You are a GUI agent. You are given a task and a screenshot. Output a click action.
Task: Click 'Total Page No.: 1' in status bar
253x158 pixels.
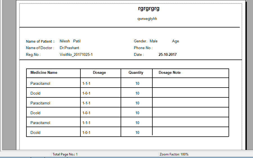click(65, 154)
